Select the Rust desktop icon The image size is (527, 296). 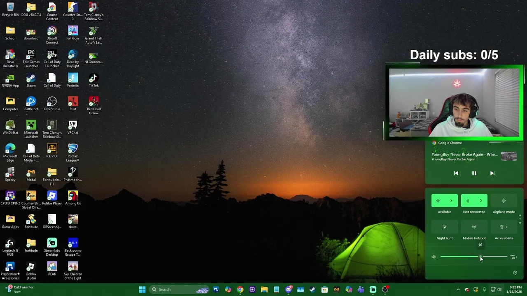[x=73, y=104]
